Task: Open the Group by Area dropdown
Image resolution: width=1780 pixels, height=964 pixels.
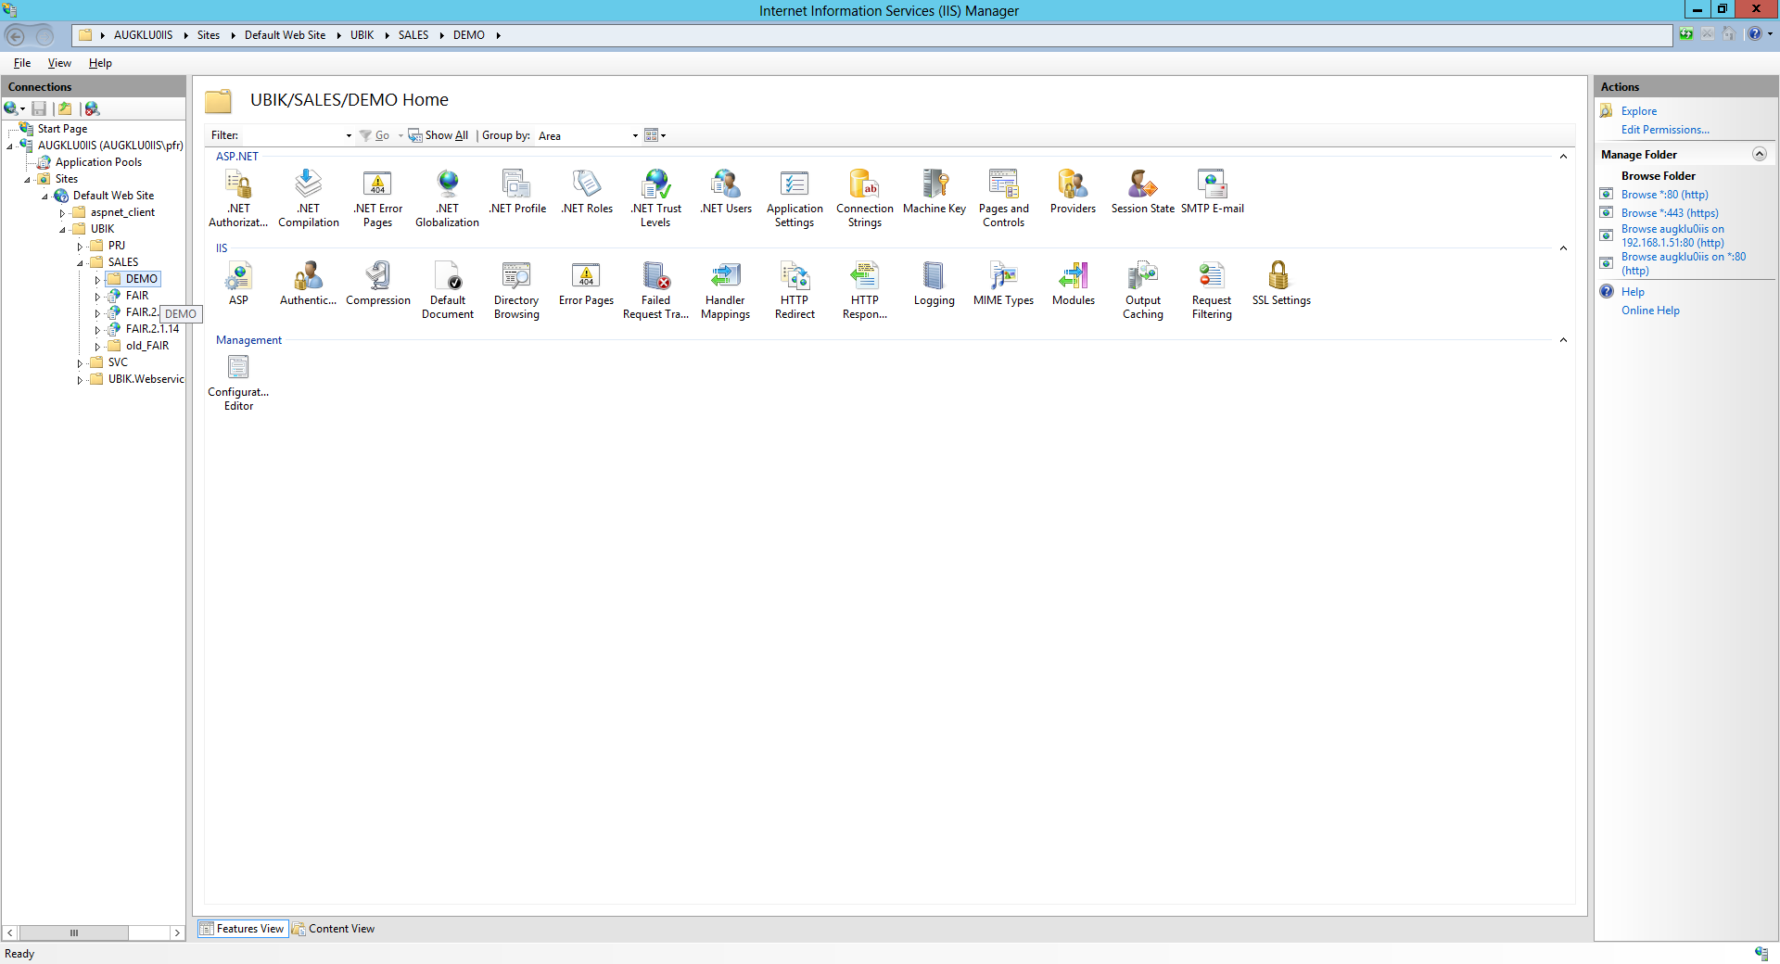Action: coord(635,136)
